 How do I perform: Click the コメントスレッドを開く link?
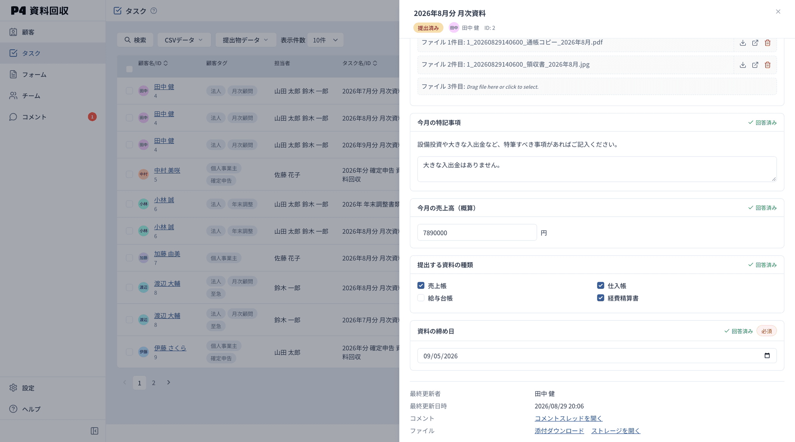(568, 418)
